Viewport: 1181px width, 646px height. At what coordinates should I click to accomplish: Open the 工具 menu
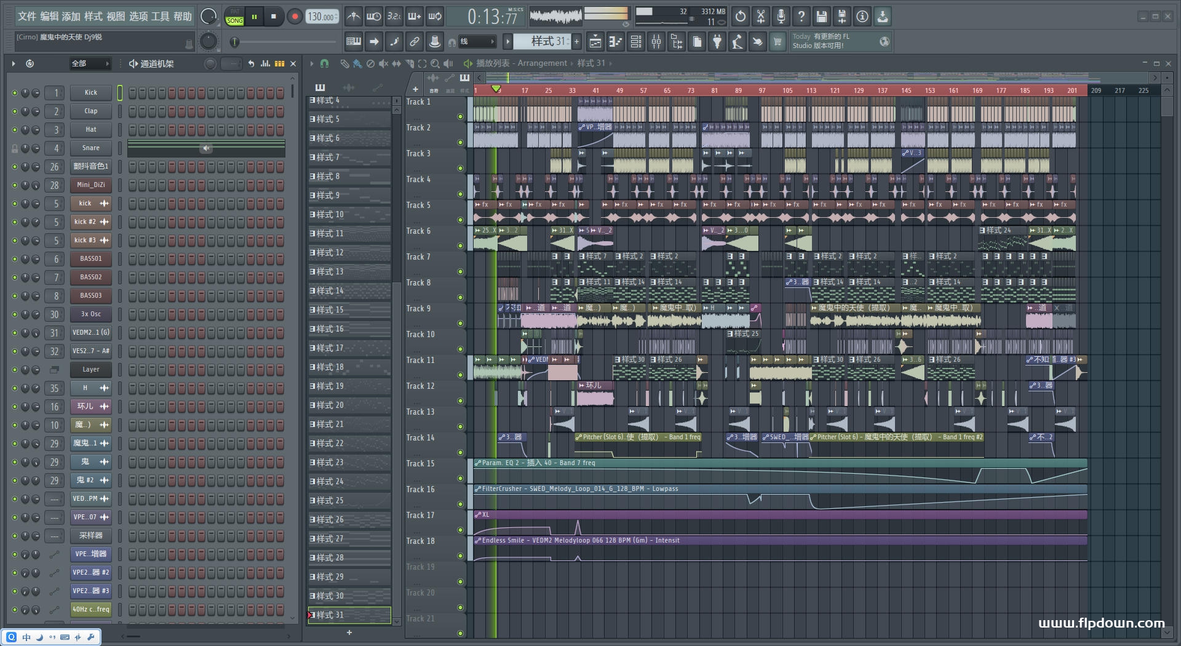pyautogui.click(x=160, y=17)
